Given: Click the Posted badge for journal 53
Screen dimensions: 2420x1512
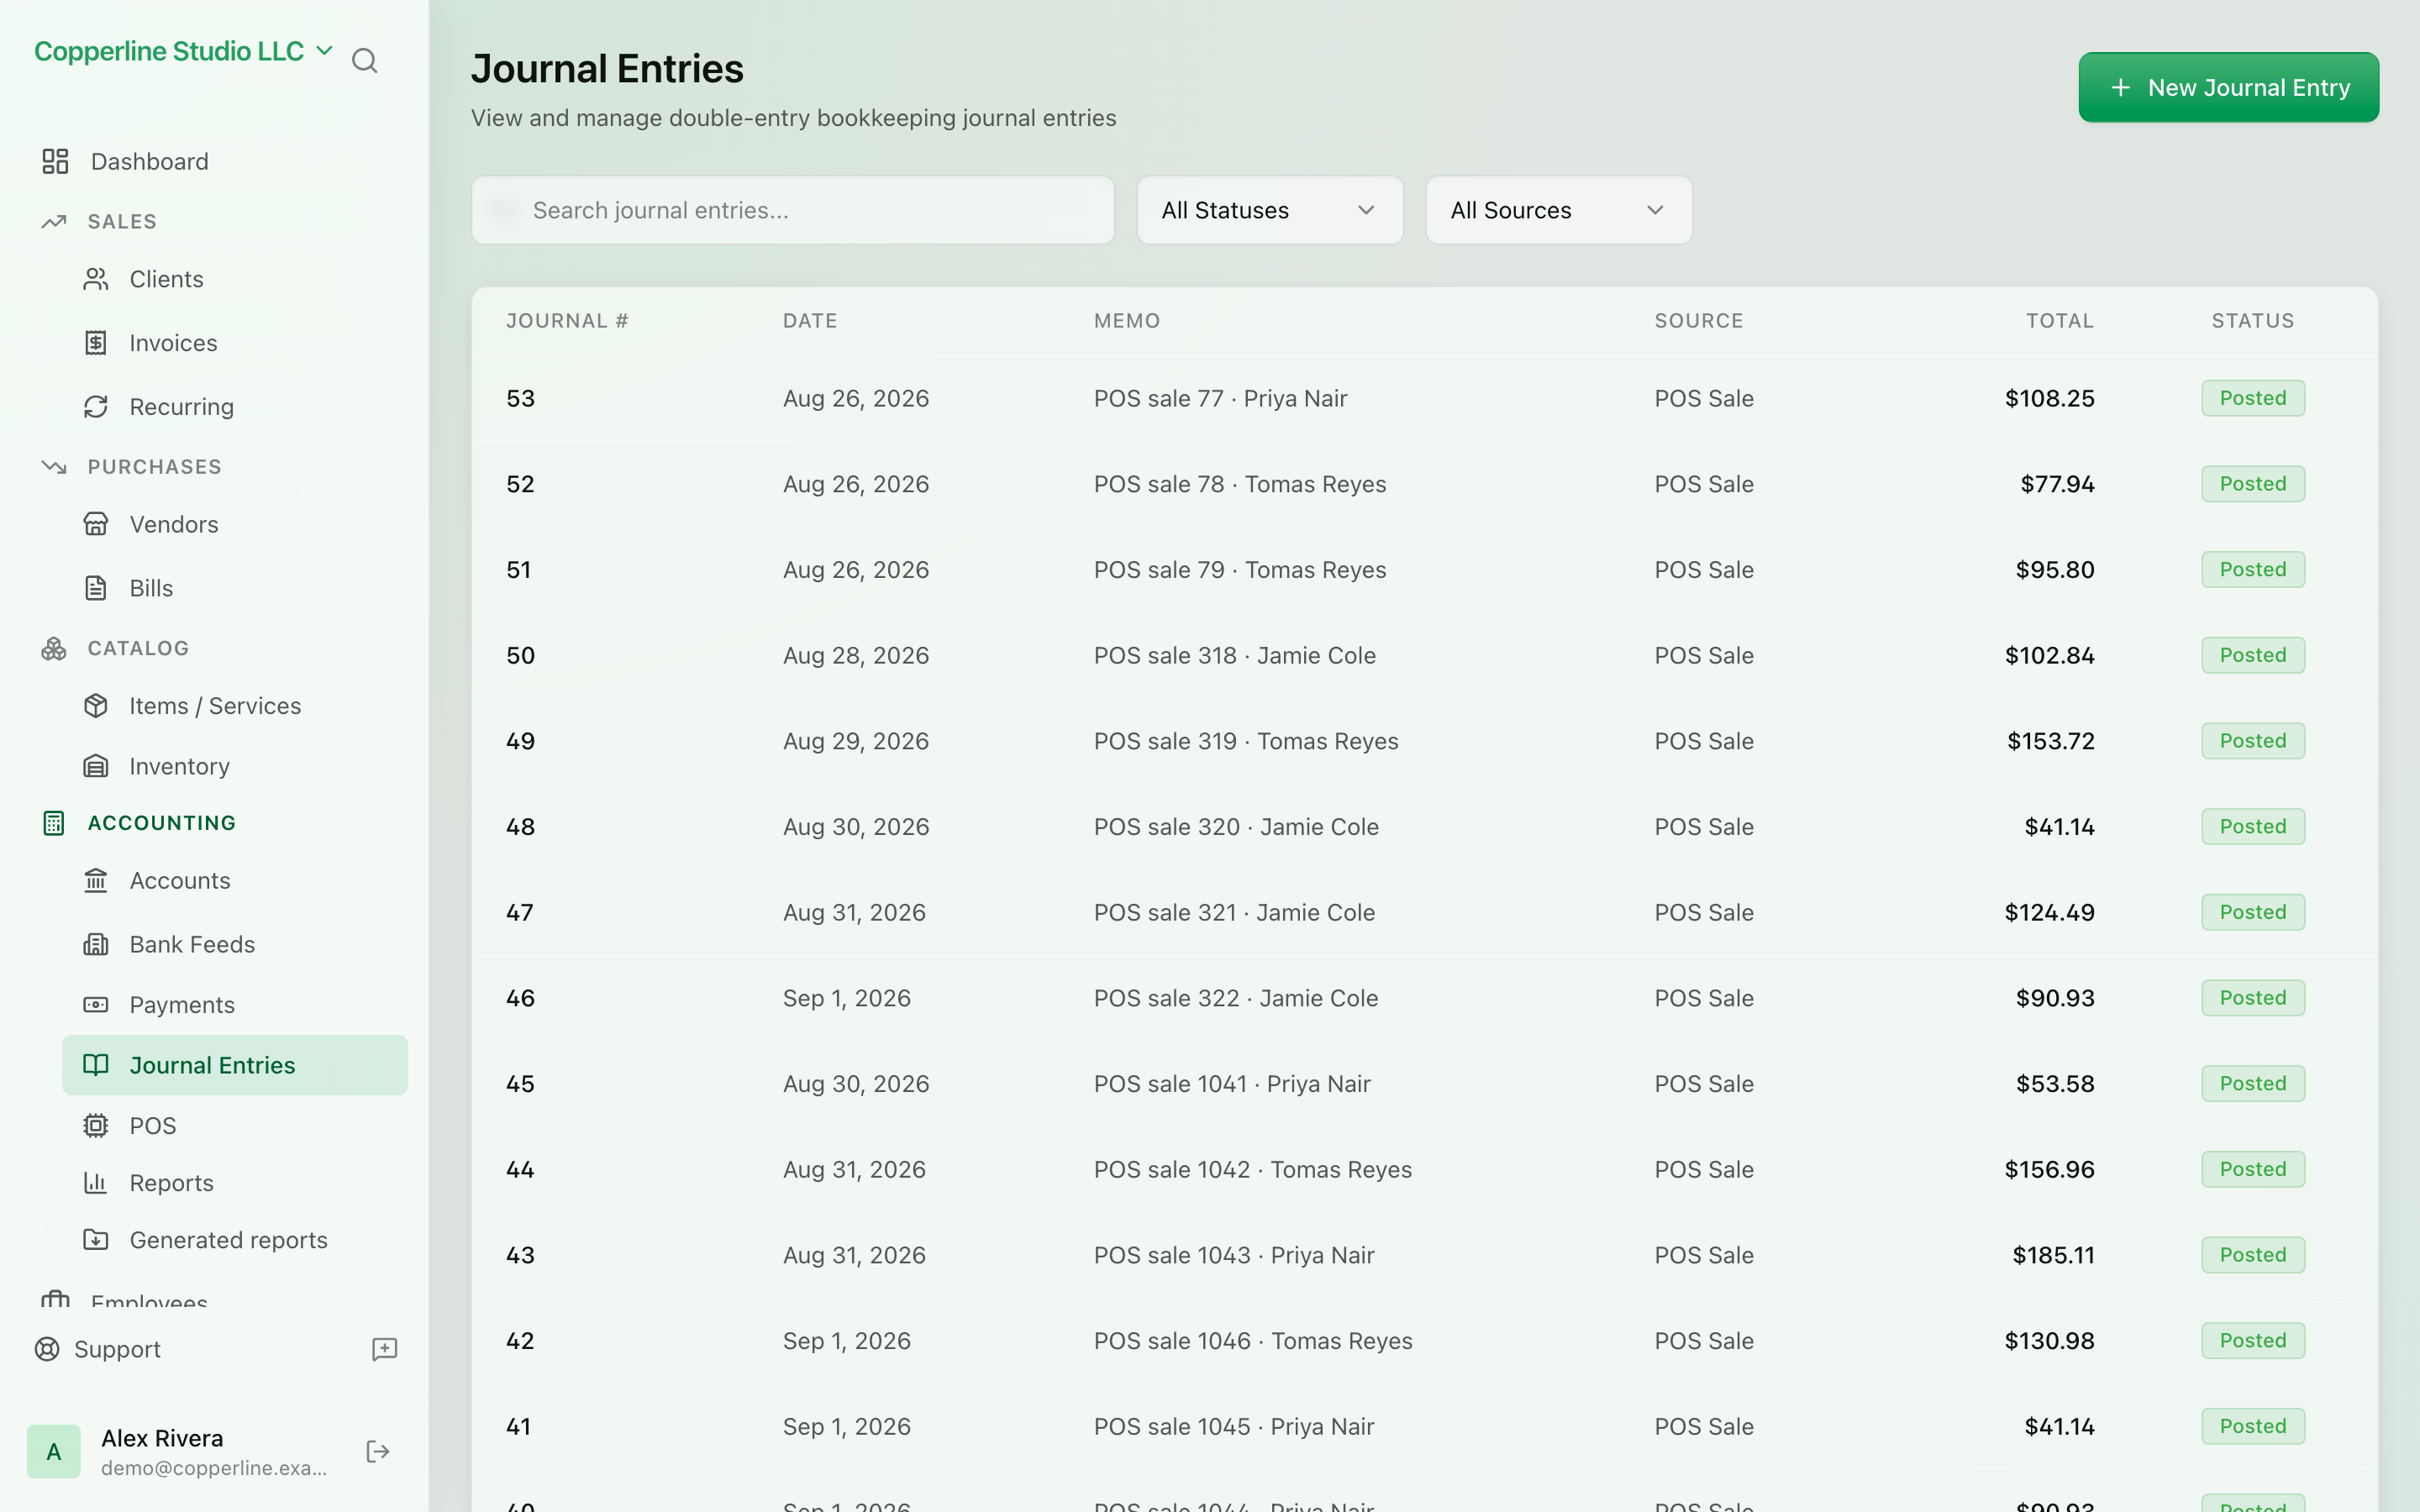Looking at the screenshot, I should pyautogui.click(x=2252, y=398).
